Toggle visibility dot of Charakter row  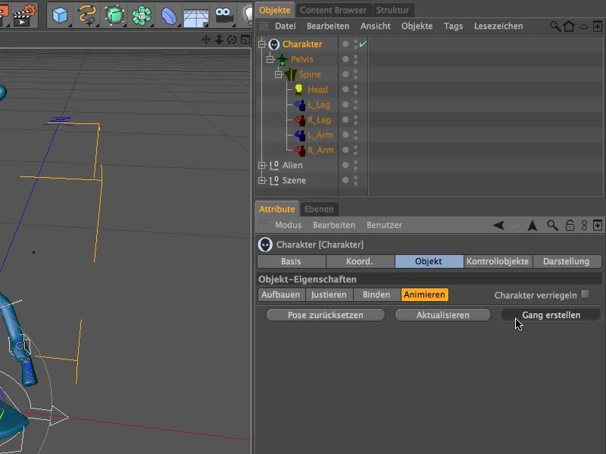(x=345, y=44)
